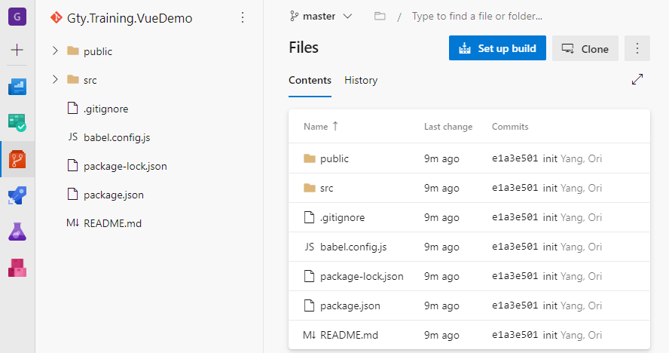
Task: Open Artifacts icon in sidebar
Action: point(17,267)
